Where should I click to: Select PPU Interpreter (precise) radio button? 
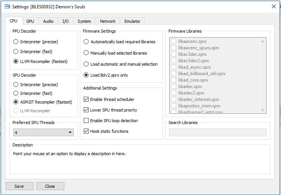point(16,42)
